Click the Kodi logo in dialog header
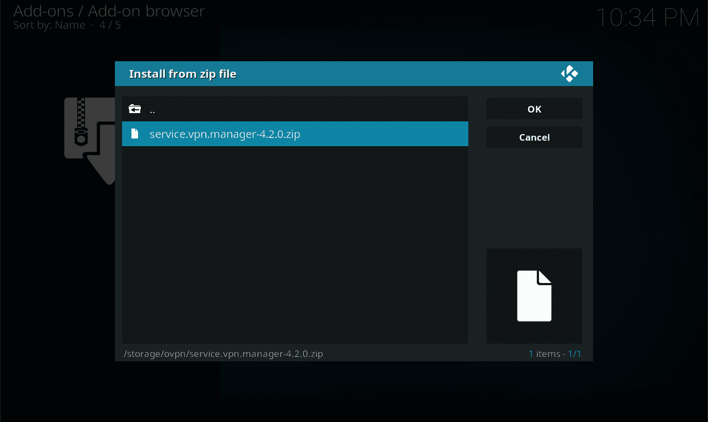Viewport: 708px width, 422px height. click(569, 74)
